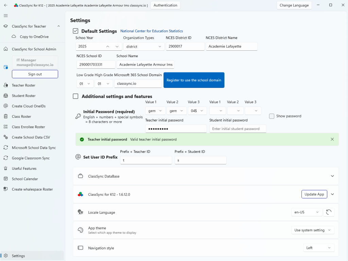
Task: Click the Create whalespace Roster icon
Action: point(6,189)
